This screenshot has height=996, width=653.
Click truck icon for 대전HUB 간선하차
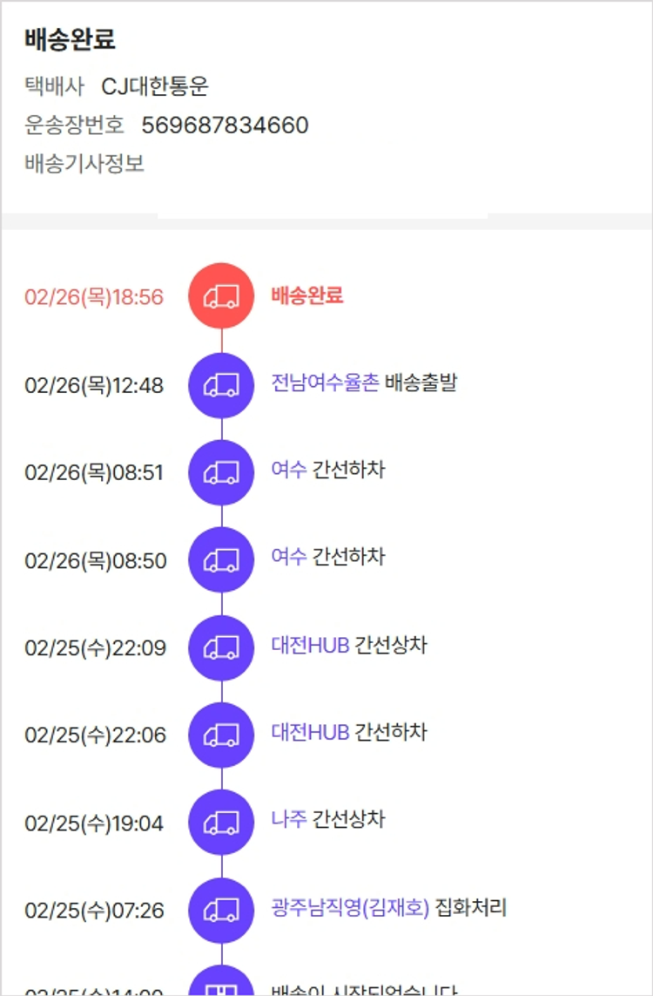(x=221, y=735)
